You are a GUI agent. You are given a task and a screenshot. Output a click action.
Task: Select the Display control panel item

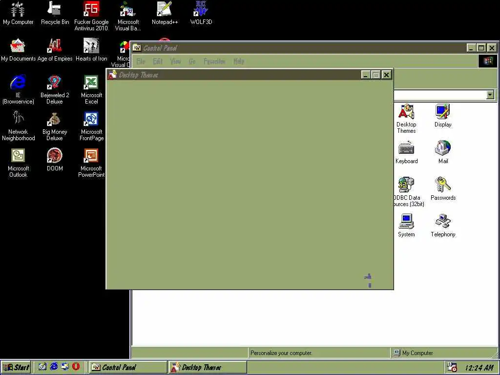pos(443,115)
